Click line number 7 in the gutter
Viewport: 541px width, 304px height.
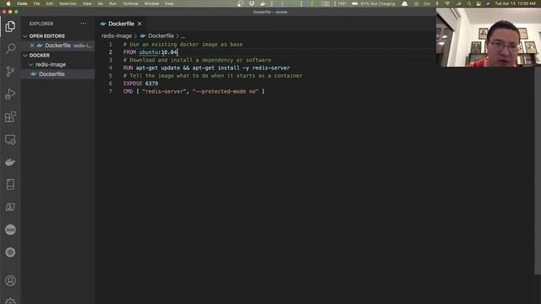[x=111, y=91]
